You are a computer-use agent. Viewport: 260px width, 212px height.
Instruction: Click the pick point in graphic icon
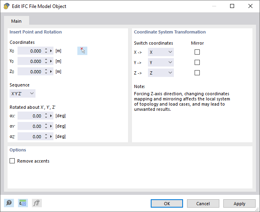(x=82, y=51)
